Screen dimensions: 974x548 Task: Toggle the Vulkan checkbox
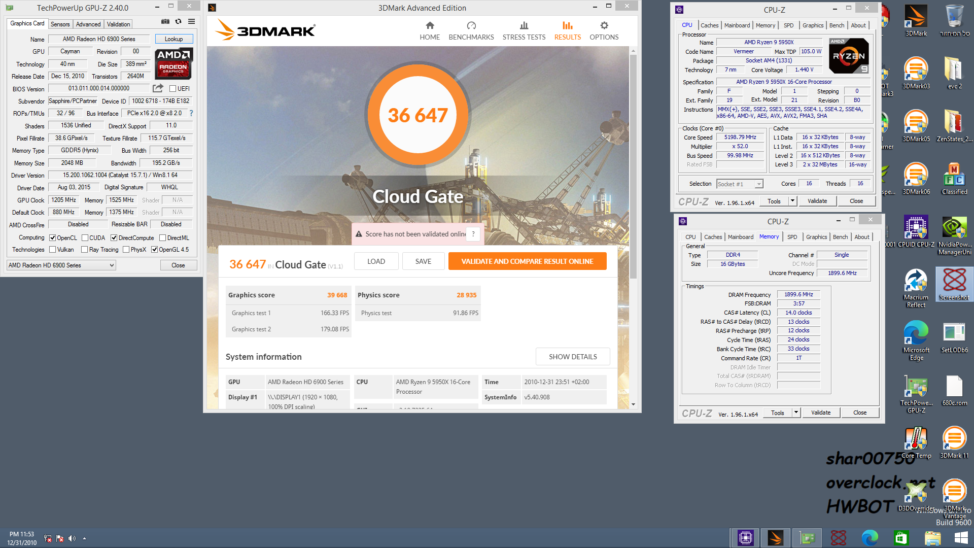click(52, 250)
